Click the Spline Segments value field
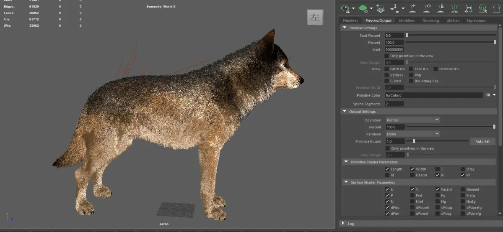The image size is (503, 232). point(394,104)
